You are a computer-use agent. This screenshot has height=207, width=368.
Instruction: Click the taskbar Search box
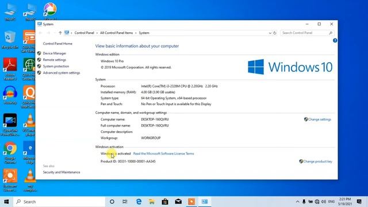(59, 202)
